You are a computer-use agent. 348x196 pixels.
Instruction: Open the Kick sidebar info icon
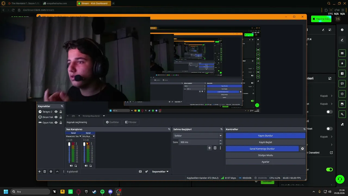(342, 30)
